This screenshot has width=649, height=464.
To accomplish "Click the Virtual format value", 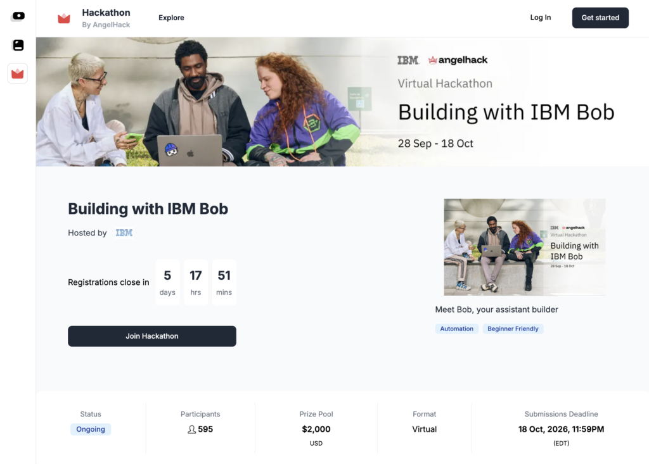I will (x=424, y=429).
